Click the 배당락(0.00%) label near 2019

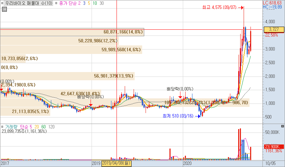pos(90,97)
